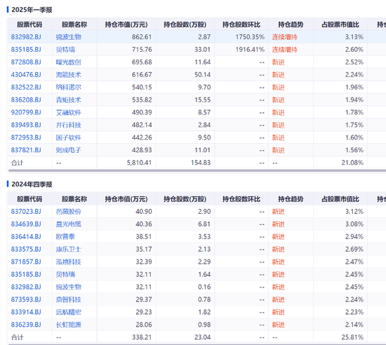Click stock code 834639.BJ
Screen dimensions: 386x345
coord(26,224)
